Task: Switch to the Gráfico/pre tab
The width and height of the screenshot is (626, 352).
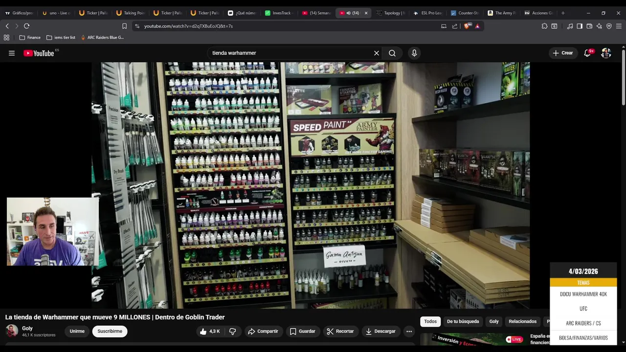Action: [20, 13]
